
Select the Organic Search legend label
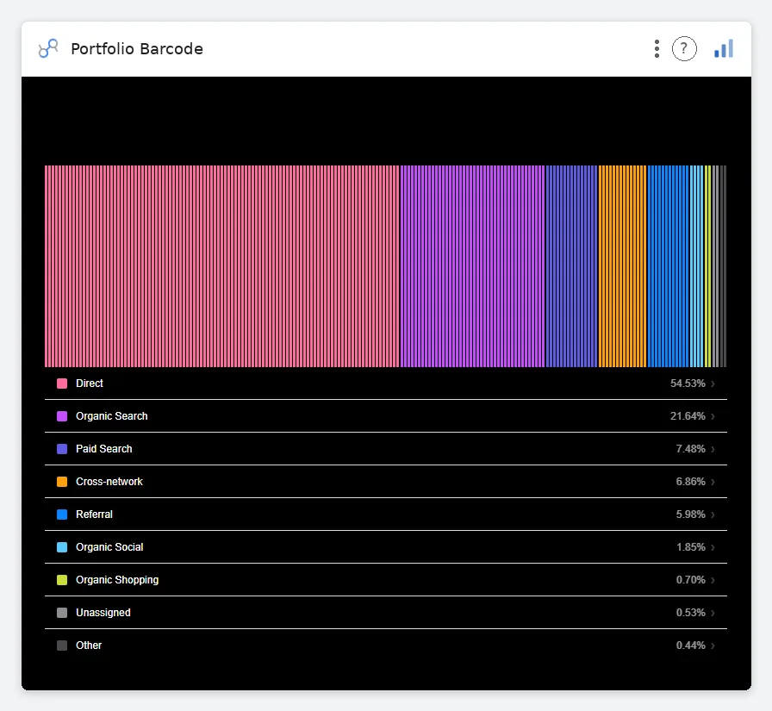point(112,416)
